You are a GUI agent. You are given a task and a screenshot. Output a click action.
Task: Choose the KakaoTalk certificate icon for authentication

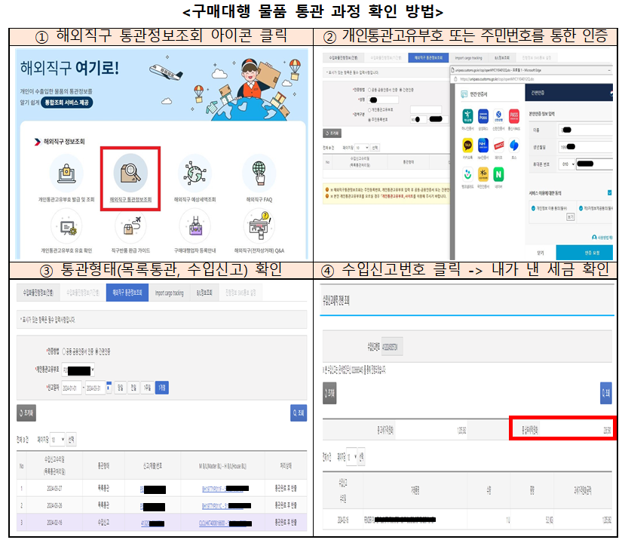click(x=467, y=146)
